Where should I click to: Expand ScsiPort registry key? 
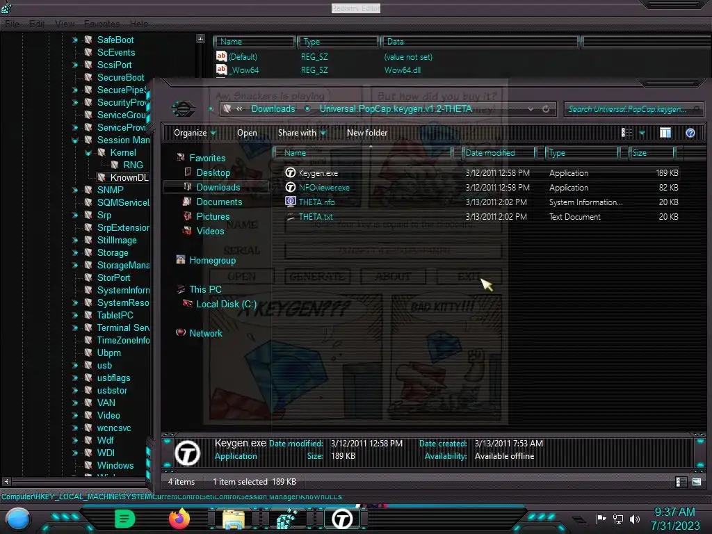pyautogui.click(x=75, y=65)
